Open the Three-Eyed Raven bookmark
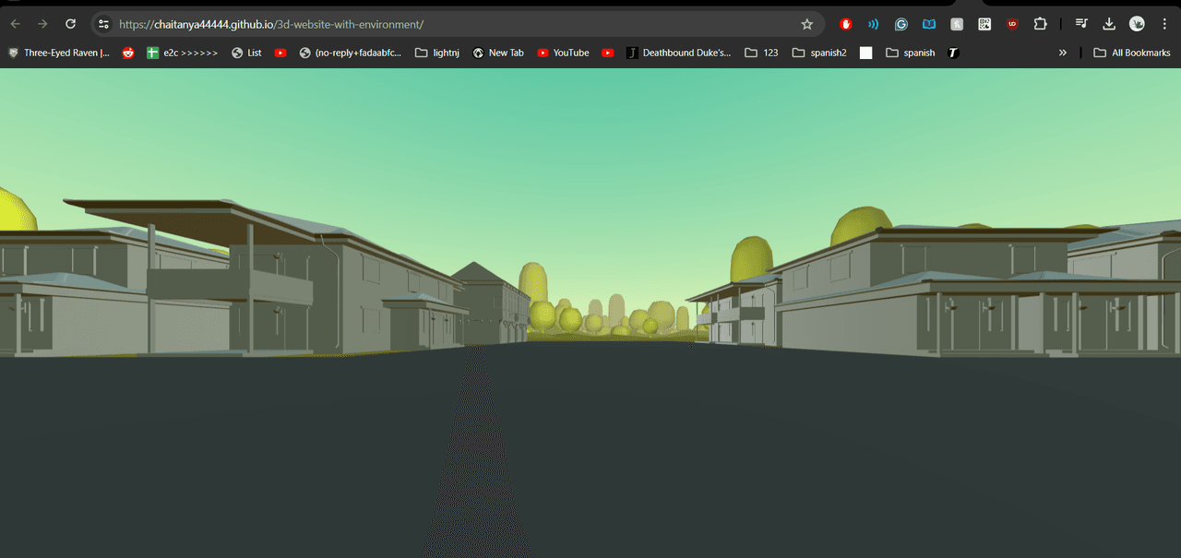 point(58,53)
